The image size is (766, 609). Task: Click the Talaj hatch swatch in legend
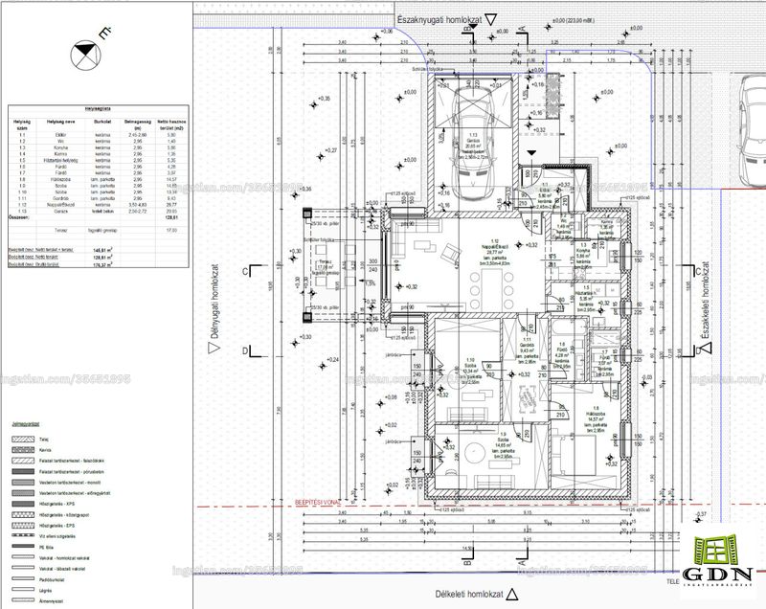(23, 440)
